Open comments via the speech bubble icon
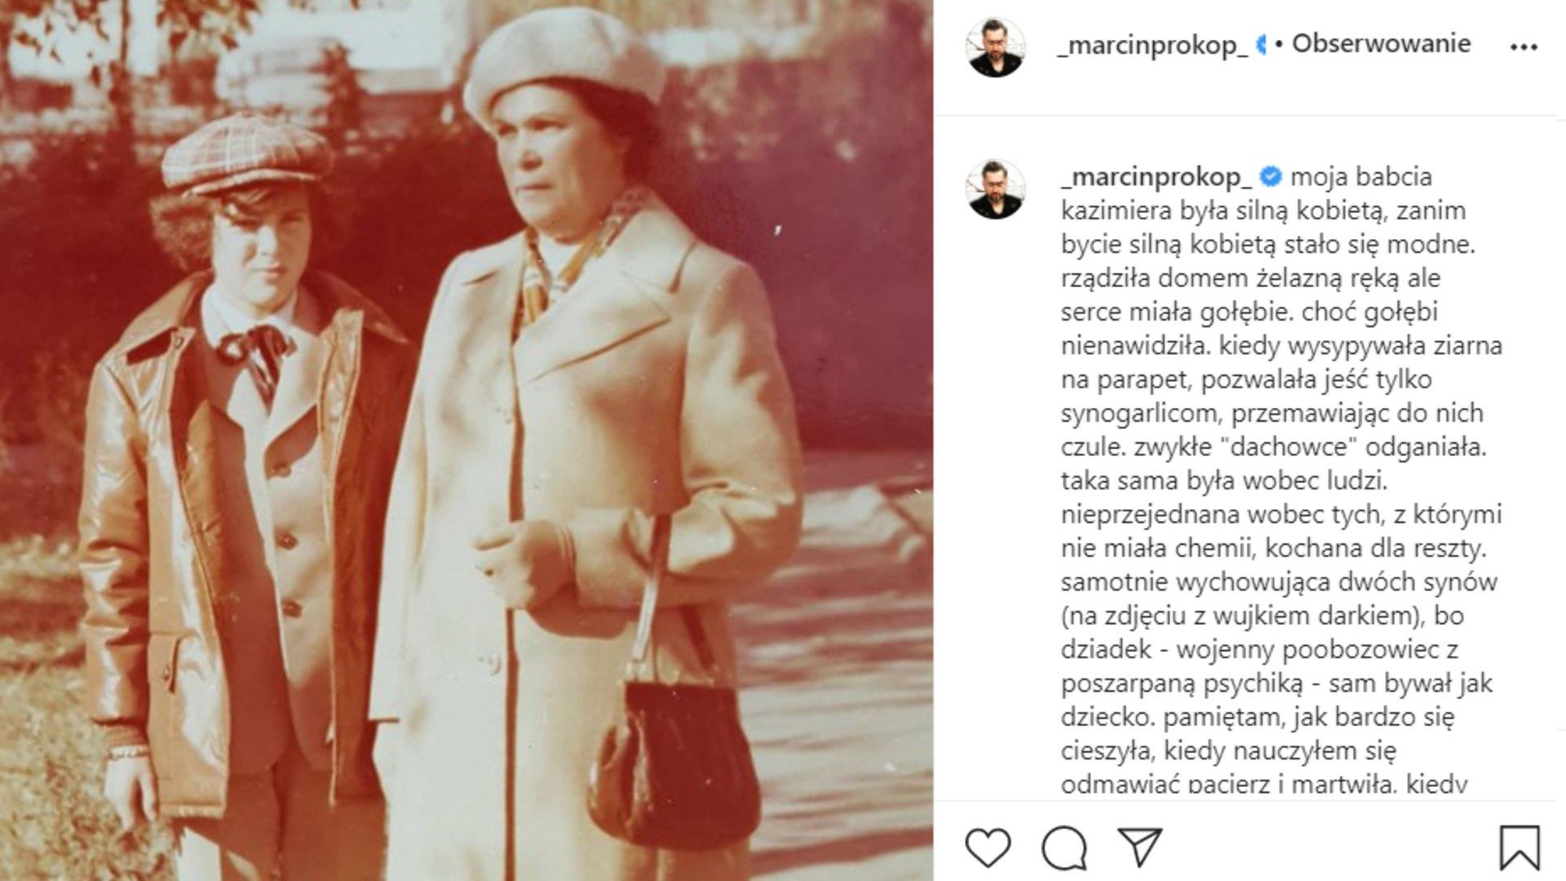 pos(1064,848)
